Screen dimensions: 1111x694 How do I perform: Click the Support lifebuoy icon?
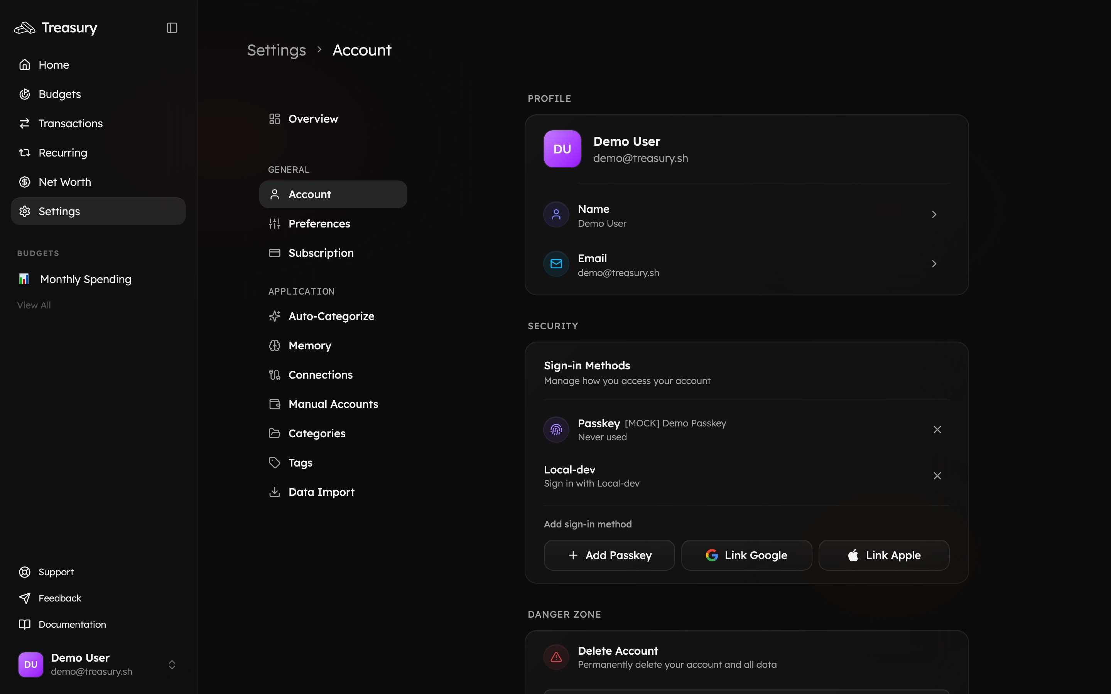point(25,572)
